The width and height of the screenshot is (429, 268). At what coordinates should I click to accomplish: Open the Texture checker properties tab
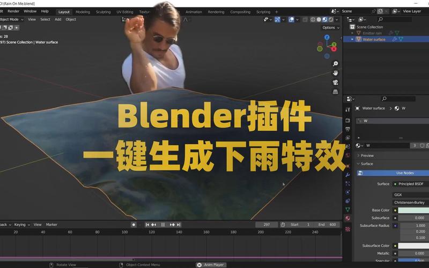point(347,229)
